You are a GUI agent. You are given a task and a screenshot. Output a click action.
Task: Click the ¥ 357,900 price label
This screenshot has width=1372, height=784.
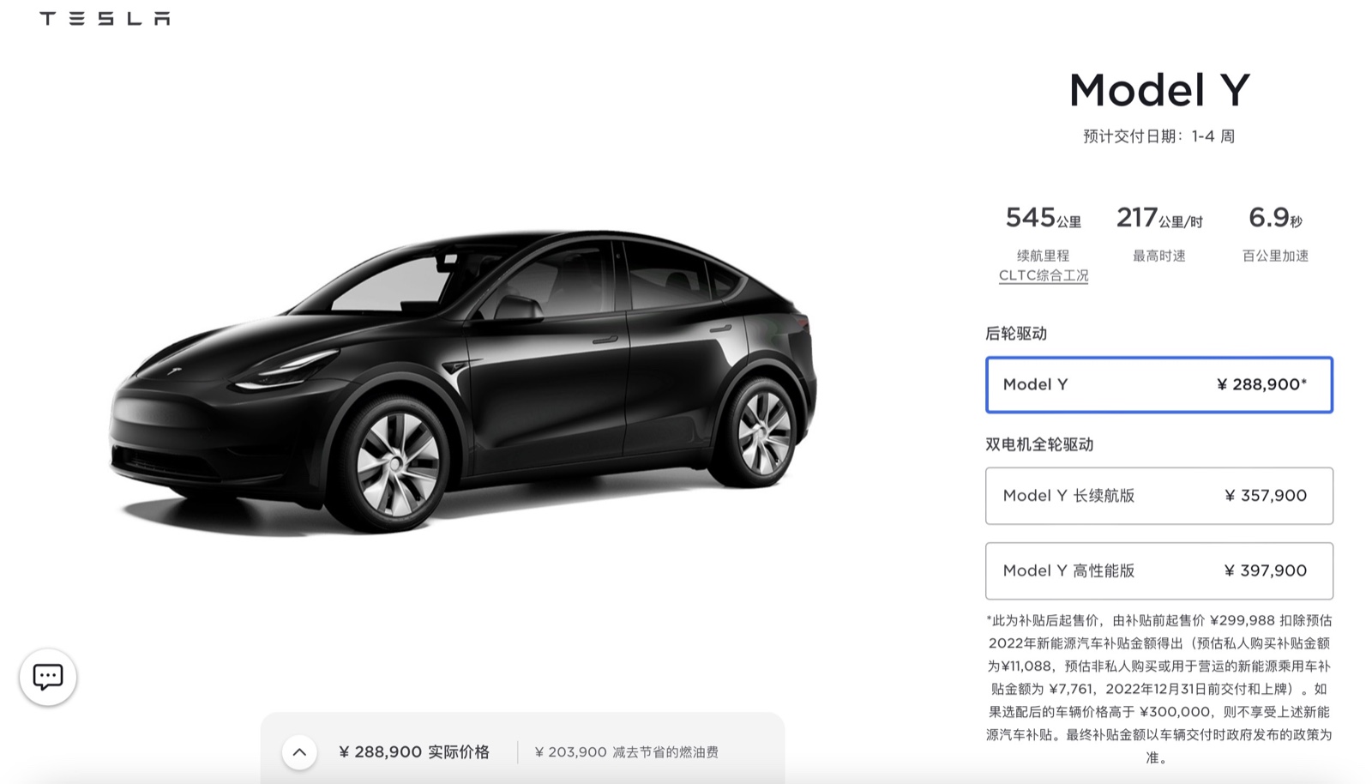point(1266,496)
